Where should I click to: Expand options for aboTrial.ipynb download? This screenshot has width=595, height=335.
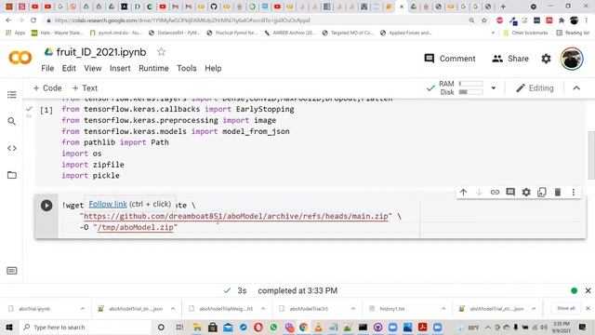83,309
